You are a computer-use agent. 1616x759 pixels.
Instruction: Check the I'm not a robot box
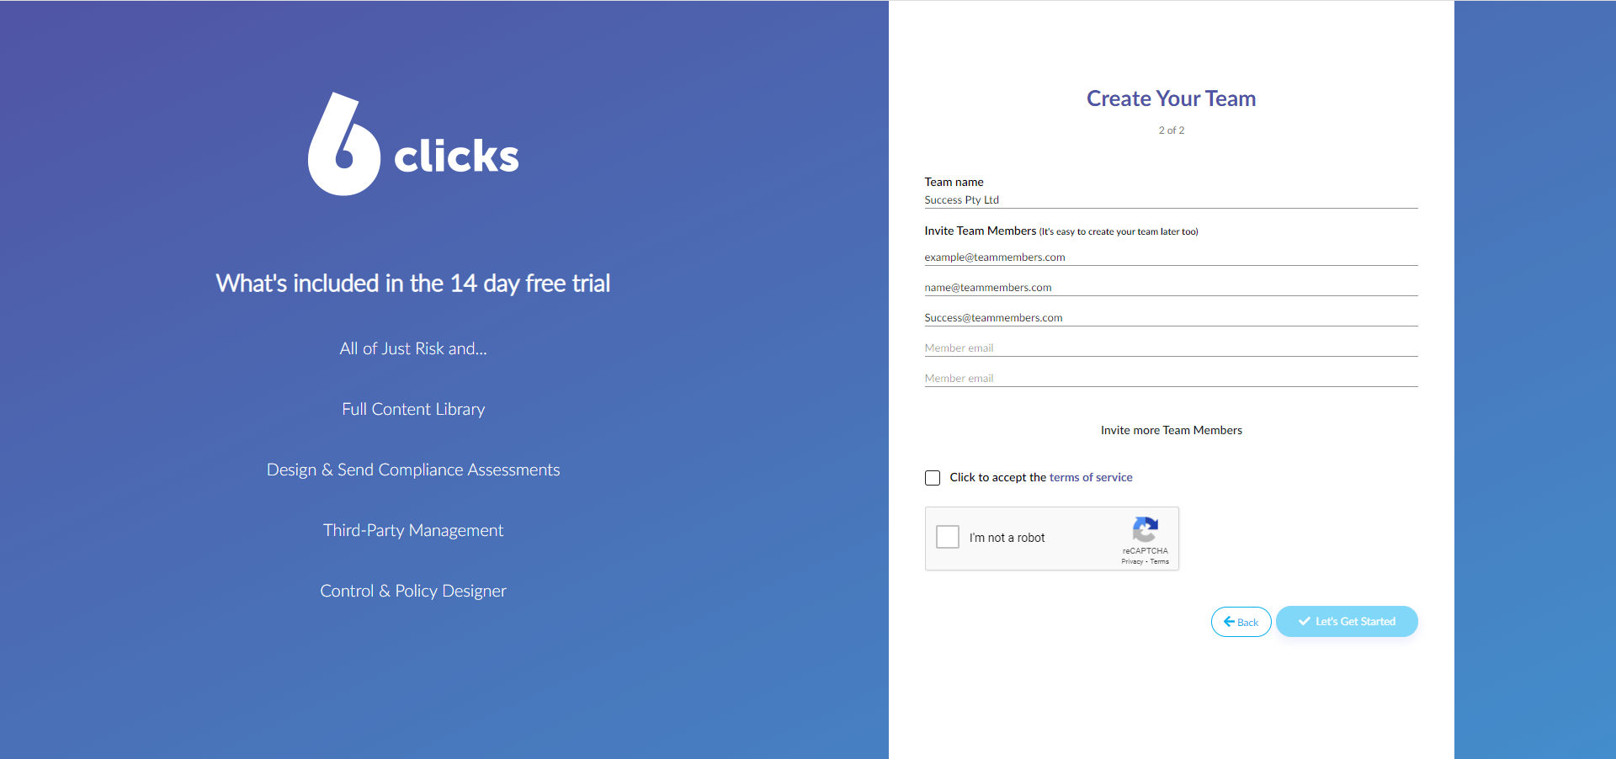[948, 537]
